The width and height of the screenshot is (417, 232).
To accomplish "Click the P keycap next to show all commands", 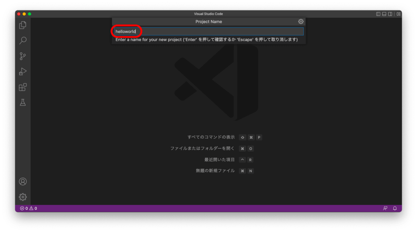I will pos(259,137).
